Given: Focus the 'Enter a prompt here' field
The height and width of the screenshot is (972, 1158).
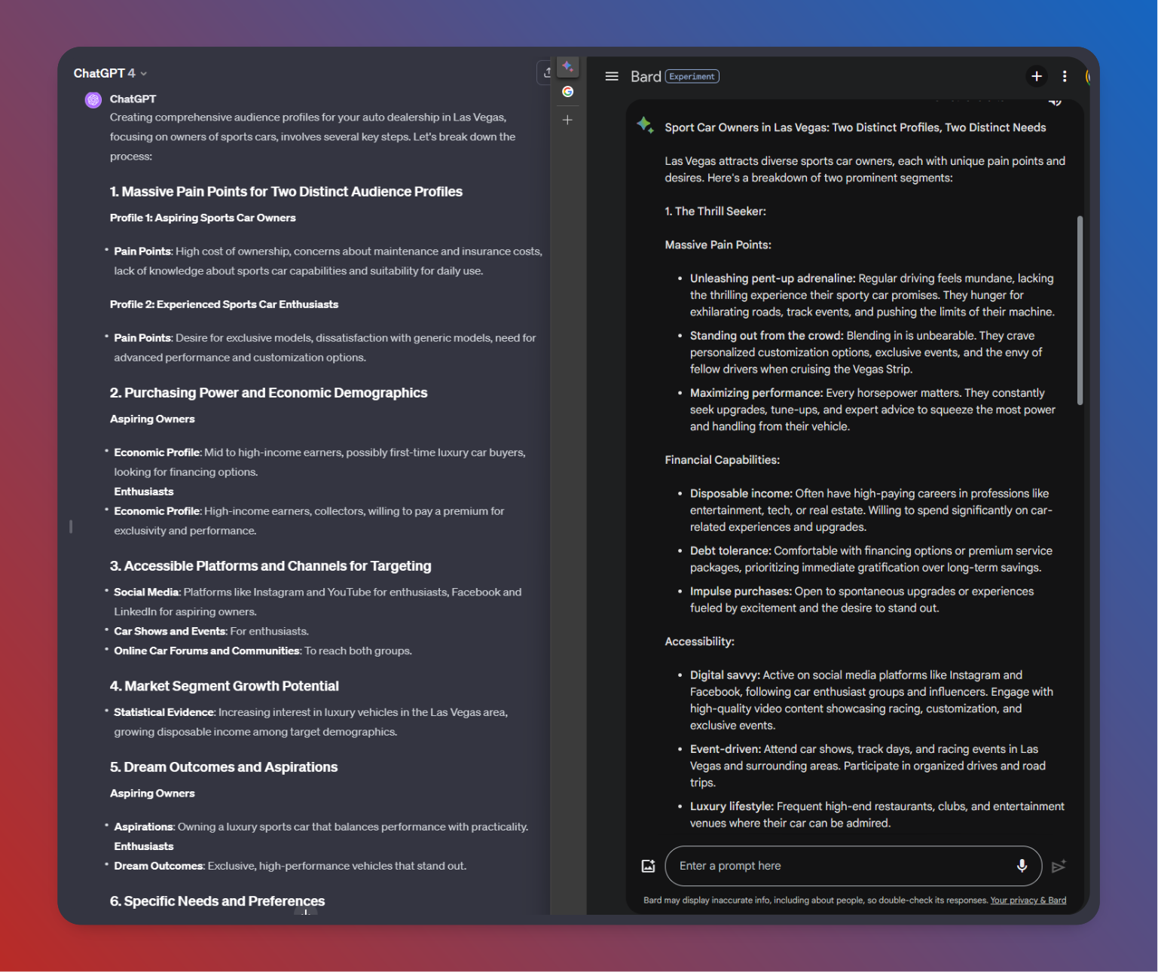Looking at the screenshot, I should [x=854, y=866].
